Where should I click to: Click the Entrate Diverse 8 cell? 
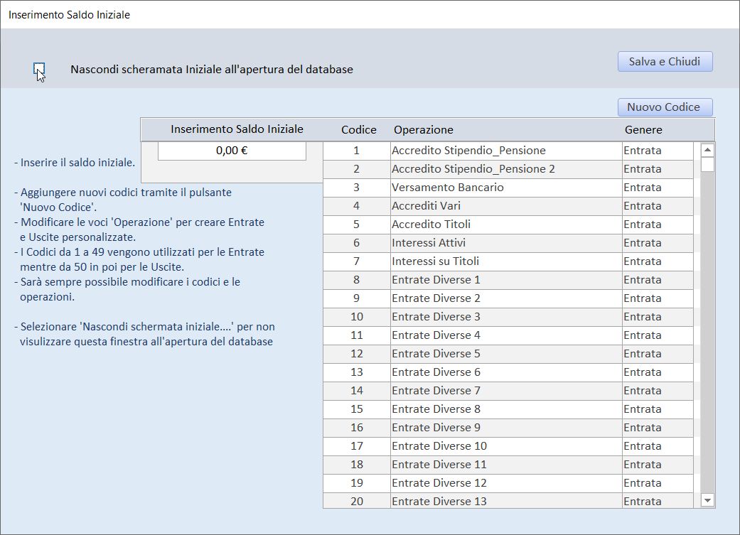(x=506, y=409)
